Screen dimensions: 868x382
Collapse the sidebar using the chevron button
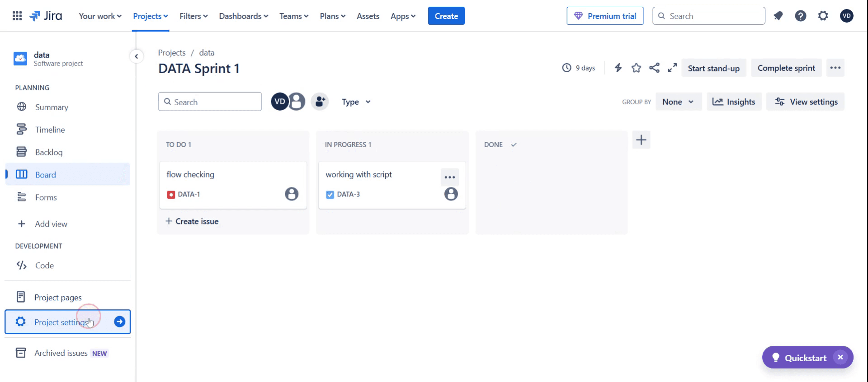point(137,56)
